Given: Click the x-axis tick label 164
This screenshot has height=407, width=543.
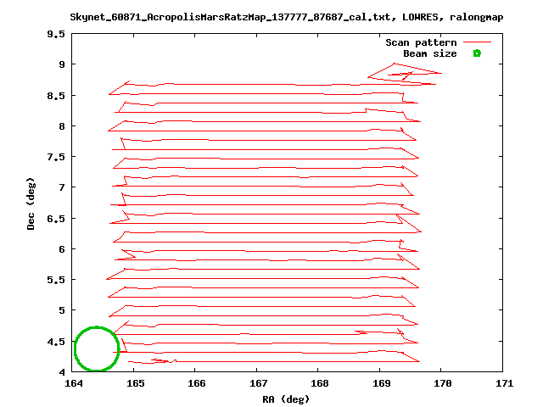Looking at the screenshot, I should click(x=74, y=383).
